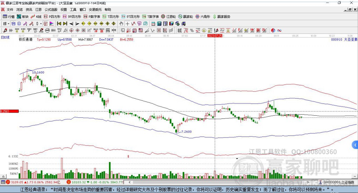This screenshot has width=358, height=193.
Task: Click the calendar date icon
Action: point(153,24)
